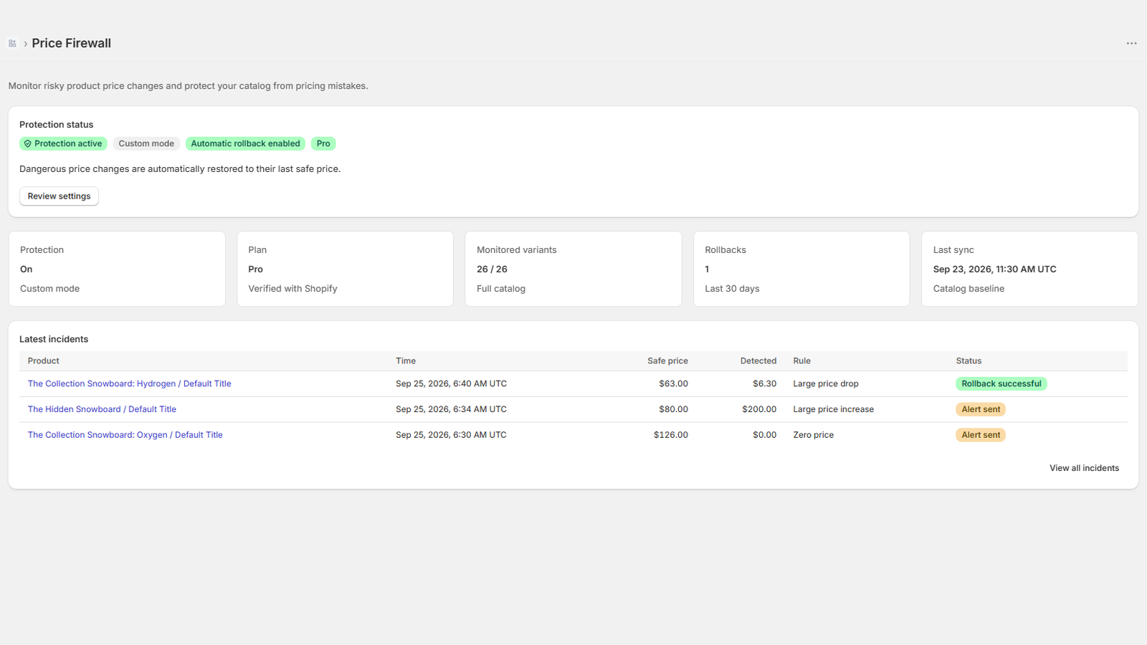Click Alert sent badge for The Hidden Snowboard

(981, 409)
